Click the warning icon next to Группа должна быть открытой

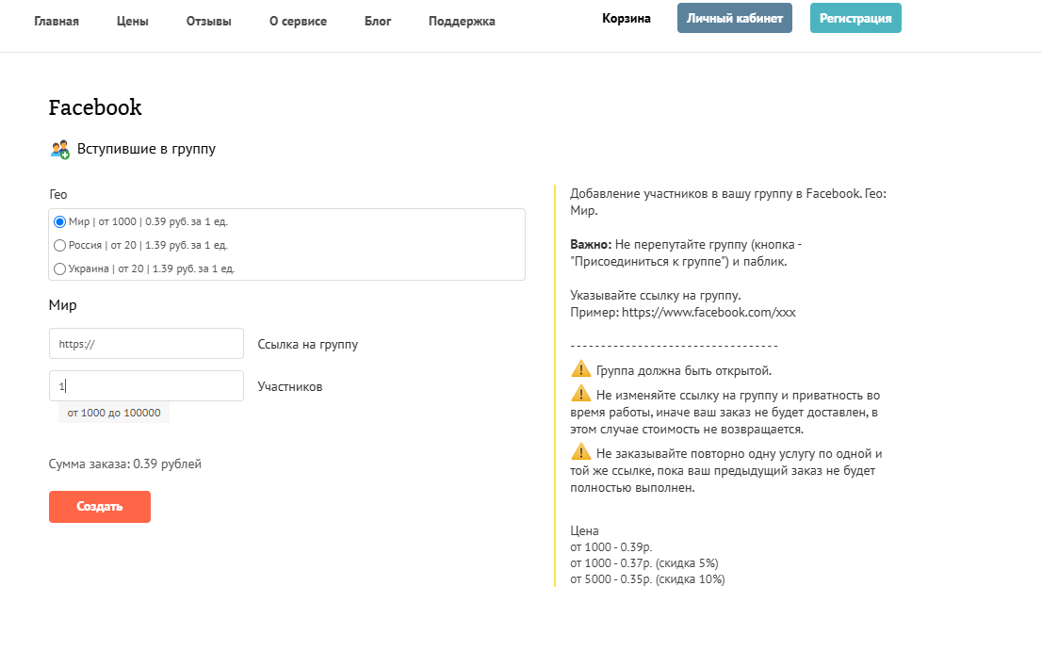pos(580,368)
